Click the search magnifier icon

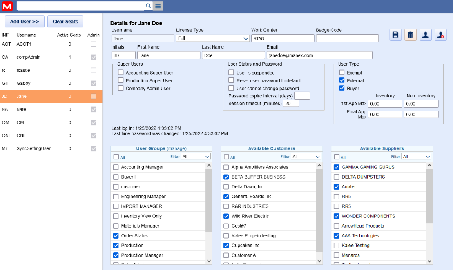point(148,6)
